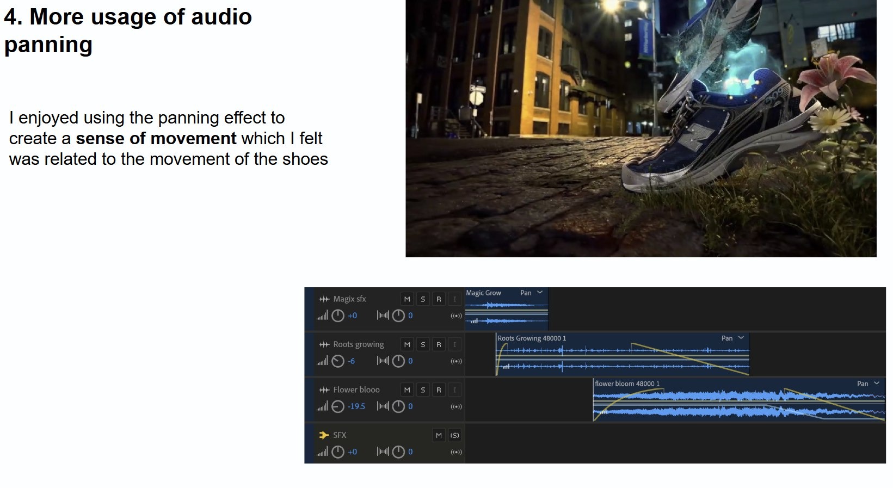
Task: Click the Flower blooo volume knob
Action: point(338,406)
